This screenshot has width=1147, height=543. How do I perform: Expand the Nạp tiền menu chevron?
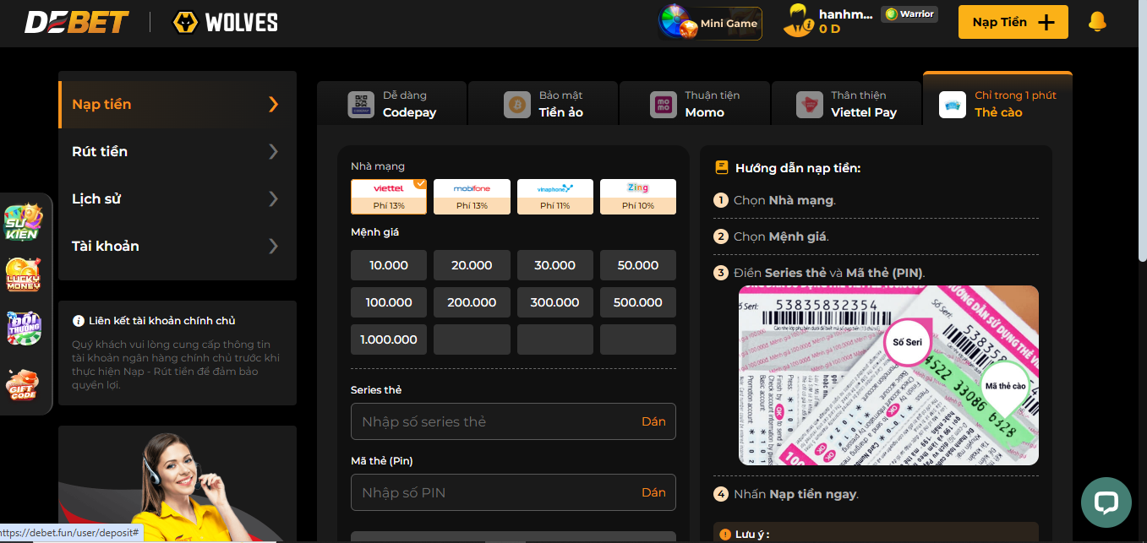click(273, 105)
